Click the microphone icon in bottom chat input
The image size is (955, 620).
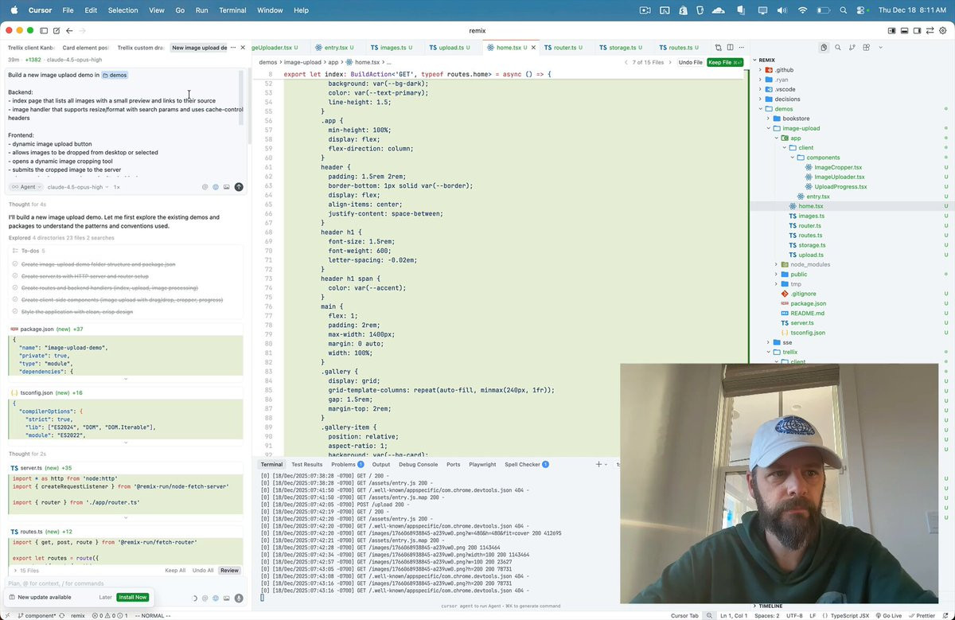click(238, 598)
